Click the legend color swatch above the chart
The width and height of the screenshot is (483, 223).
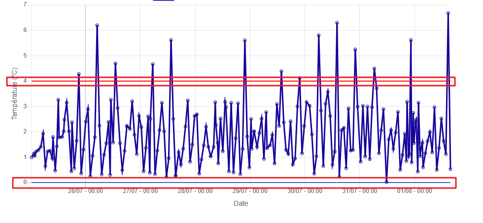tap(163, 0)
